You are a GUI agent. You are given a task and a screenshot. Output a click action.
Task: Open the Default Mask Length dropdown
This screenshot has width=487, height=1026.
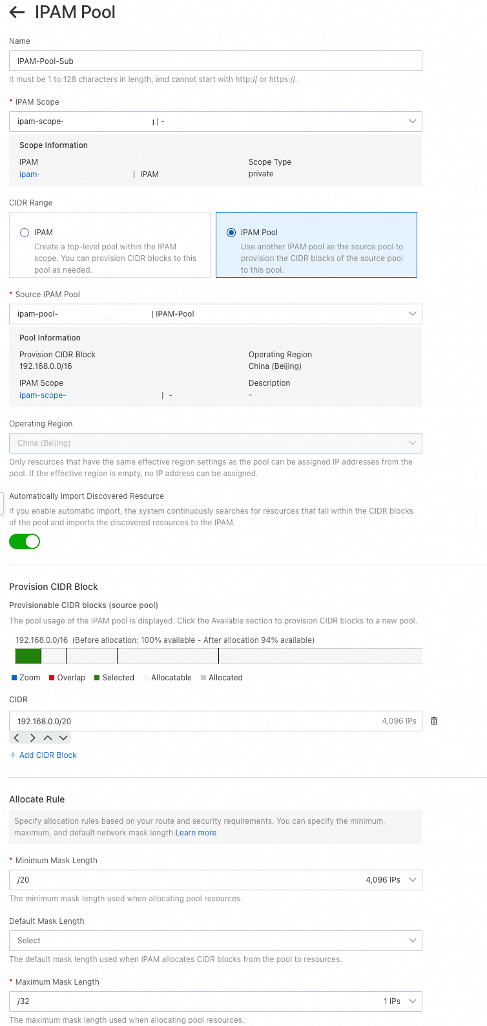[215, 941]
